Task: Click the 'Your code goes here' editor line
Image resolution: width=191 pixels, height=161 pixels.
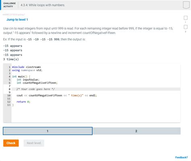Action: pyautogui.click(x=96, y=89)
